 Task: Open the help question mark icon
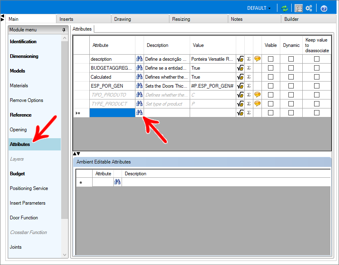(323, 9)
